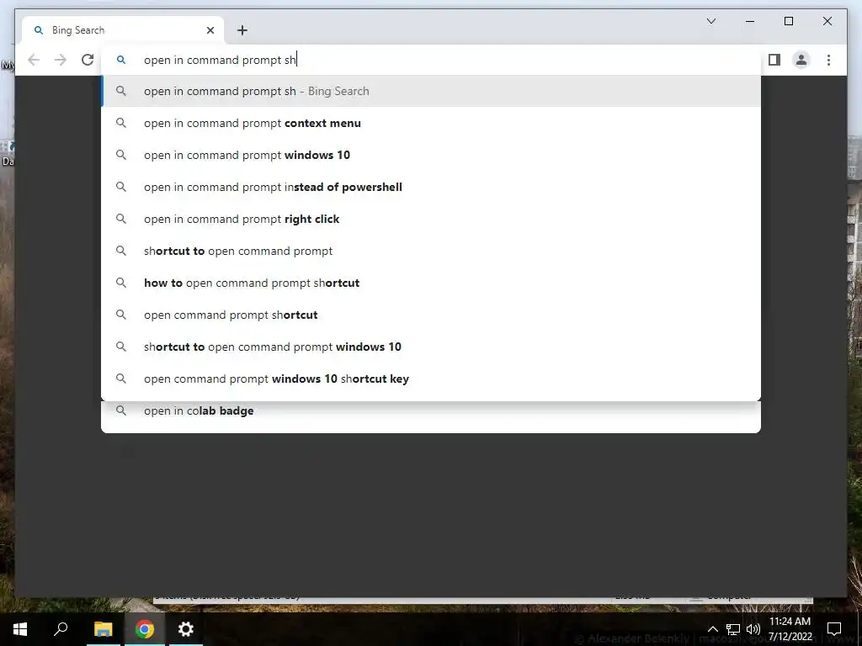Choose suggestion 'open in colab badge'
This screenshot has height=646, width=862.
coord(431,410)
